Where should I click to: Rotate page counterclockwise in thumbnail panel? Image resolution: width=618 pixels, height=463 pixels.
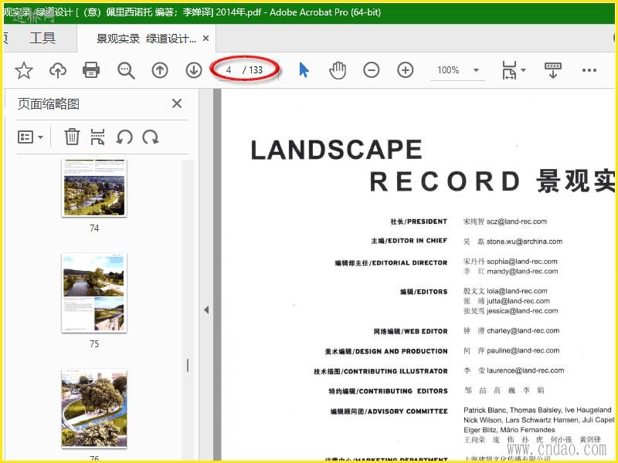(x=124, y=137)
